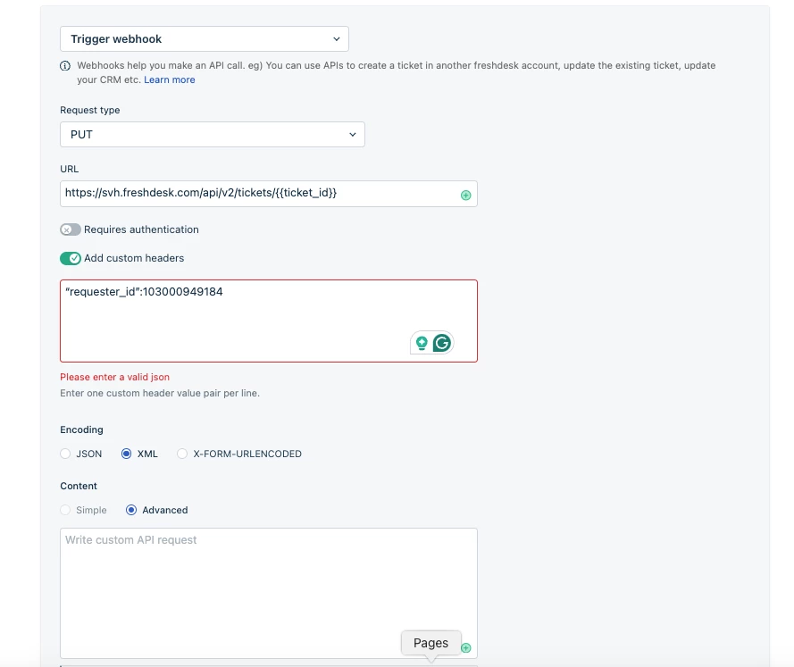Click the Pages tooltip button
794x667 pixels.
(x=430, y=643)
